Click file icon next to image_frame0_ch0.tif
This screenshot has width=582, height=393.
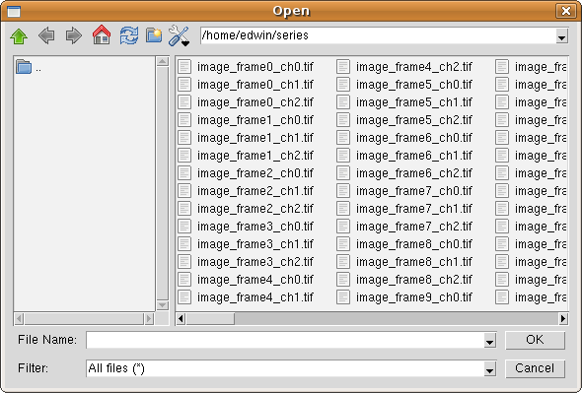[184, 67]
